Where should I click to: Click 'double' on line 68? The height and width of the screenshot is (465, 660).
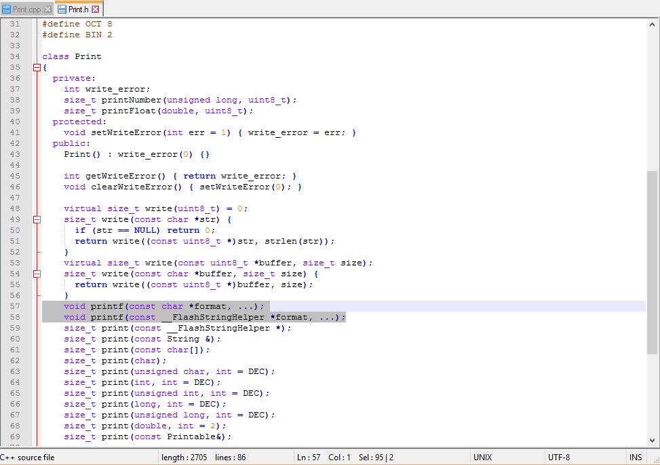pyautogui.click(x=151, y=426)
